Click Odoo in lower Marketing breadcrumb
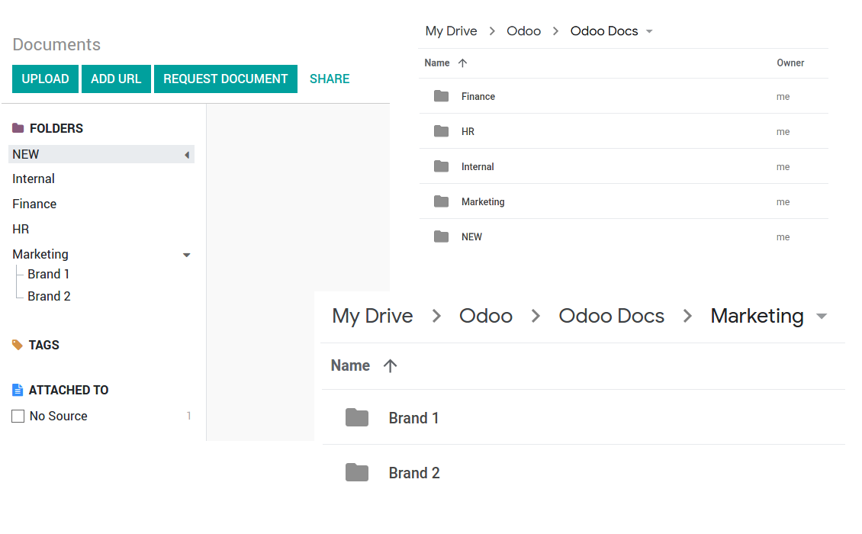The width and height of the screenshot is (862, 534). click(x=485, y=317)
